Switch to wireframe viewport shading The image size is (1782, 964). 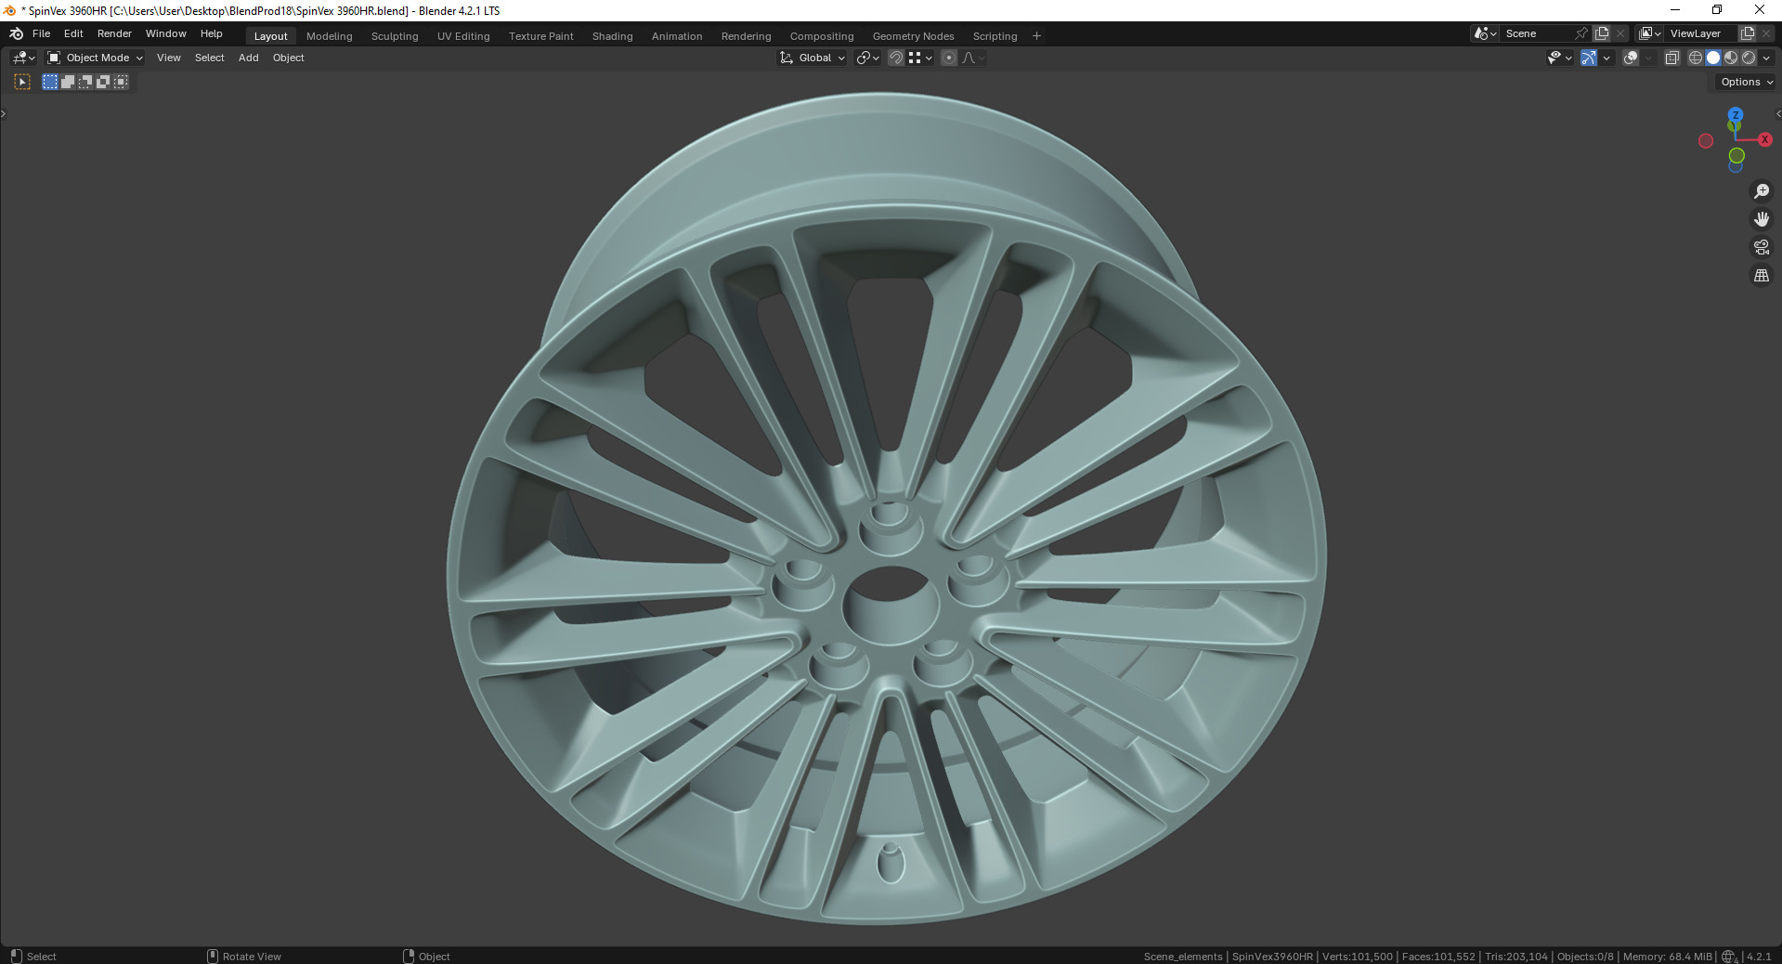pos(1696,58)
